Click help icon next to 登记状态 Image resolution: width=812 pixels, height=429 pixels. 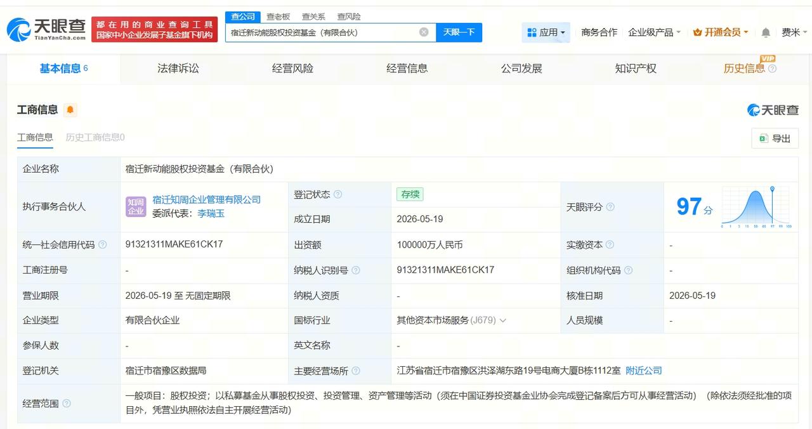point(337,195)
